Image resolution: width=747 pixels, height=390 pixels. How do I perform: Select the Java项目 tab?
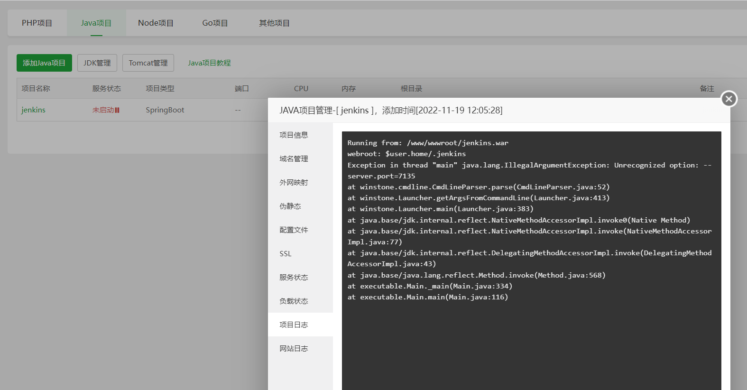click(x=96, y=23)
